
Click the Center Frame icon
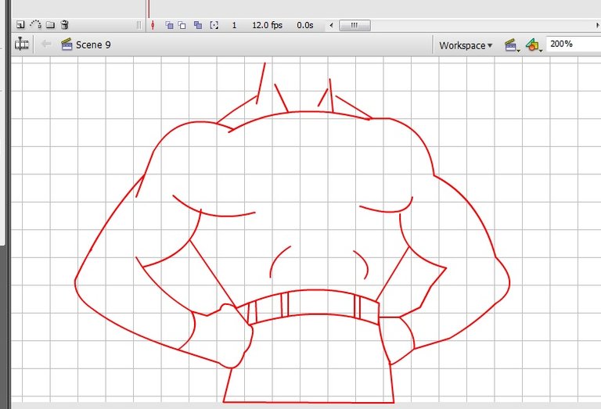[x=153, y=25]
